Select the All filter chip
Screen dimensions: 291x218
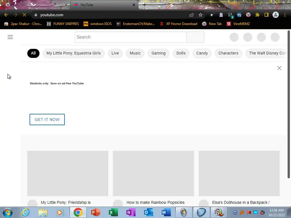pyautogui.click(x=34, y=53)
